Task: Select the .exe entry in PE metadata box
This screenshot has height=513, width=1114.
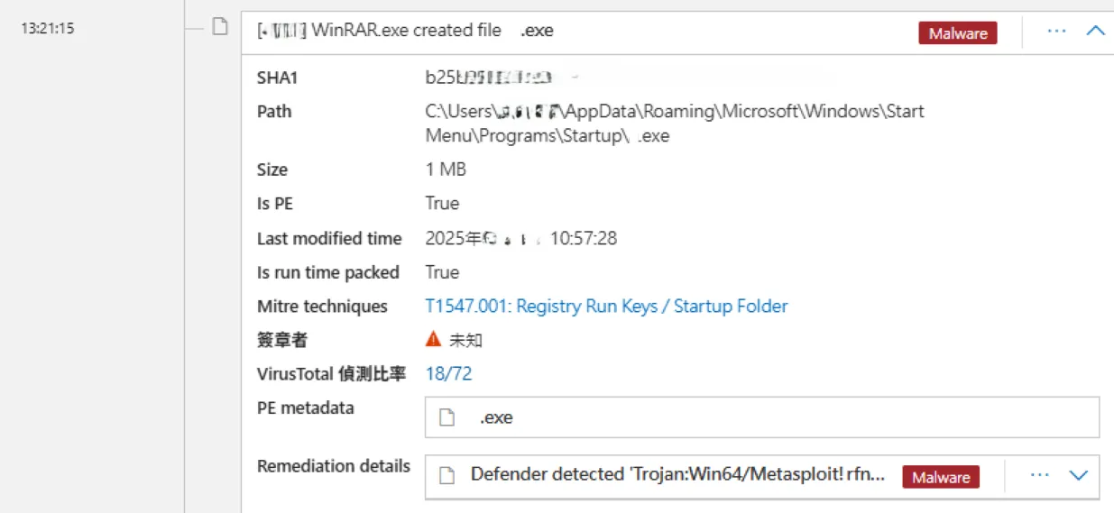Action: click(496, 418)
